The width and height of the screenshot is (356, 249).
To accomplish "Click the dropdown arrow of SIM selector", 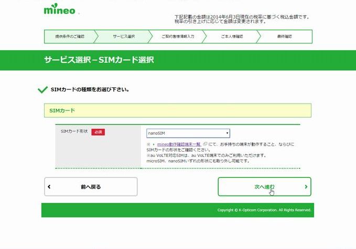I will point(226,133).
